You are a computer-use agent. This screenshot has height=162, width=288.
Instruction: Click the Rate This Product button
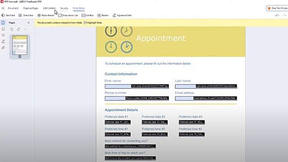click(x=277, y=8)
